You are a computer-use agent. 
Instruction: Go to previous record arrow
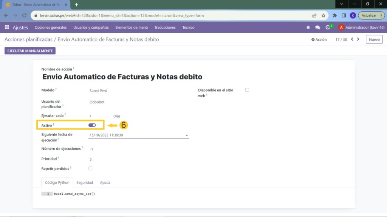tap(352, 39)
